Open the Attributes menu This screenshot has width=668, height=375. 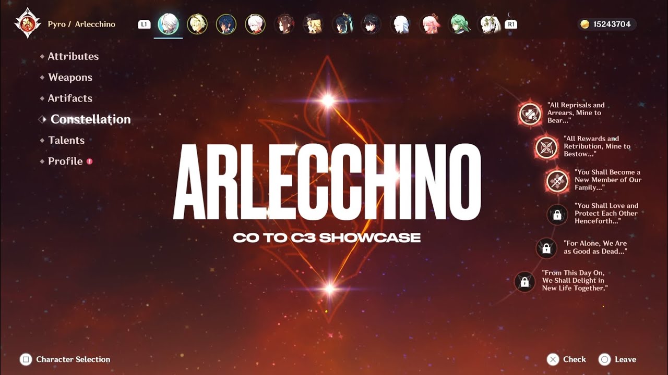pos(73,56)
